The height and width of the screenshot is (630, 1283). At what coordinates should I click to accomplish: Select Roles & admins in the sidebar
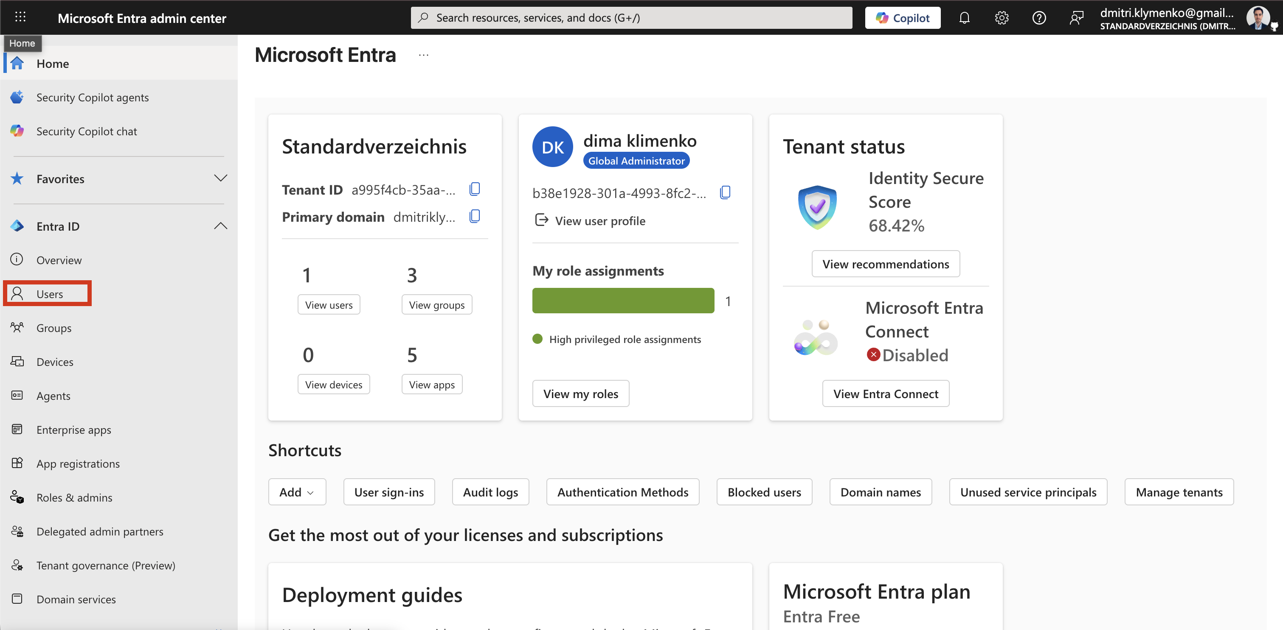[74, 498]
